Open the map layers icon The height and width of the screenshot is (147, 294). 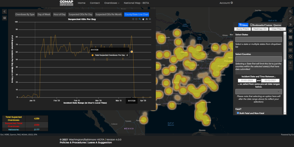coord(290,31)
